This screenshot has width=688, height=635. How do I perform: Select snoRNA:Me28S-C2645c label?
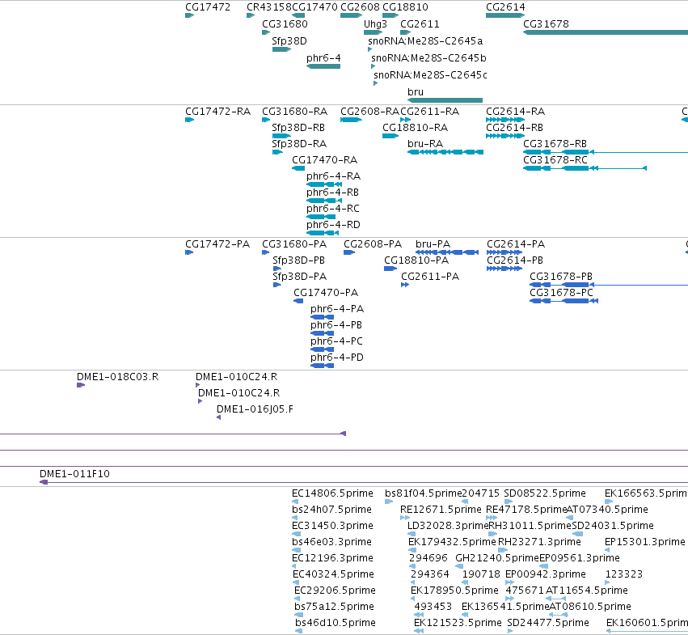tap(430, 75)
